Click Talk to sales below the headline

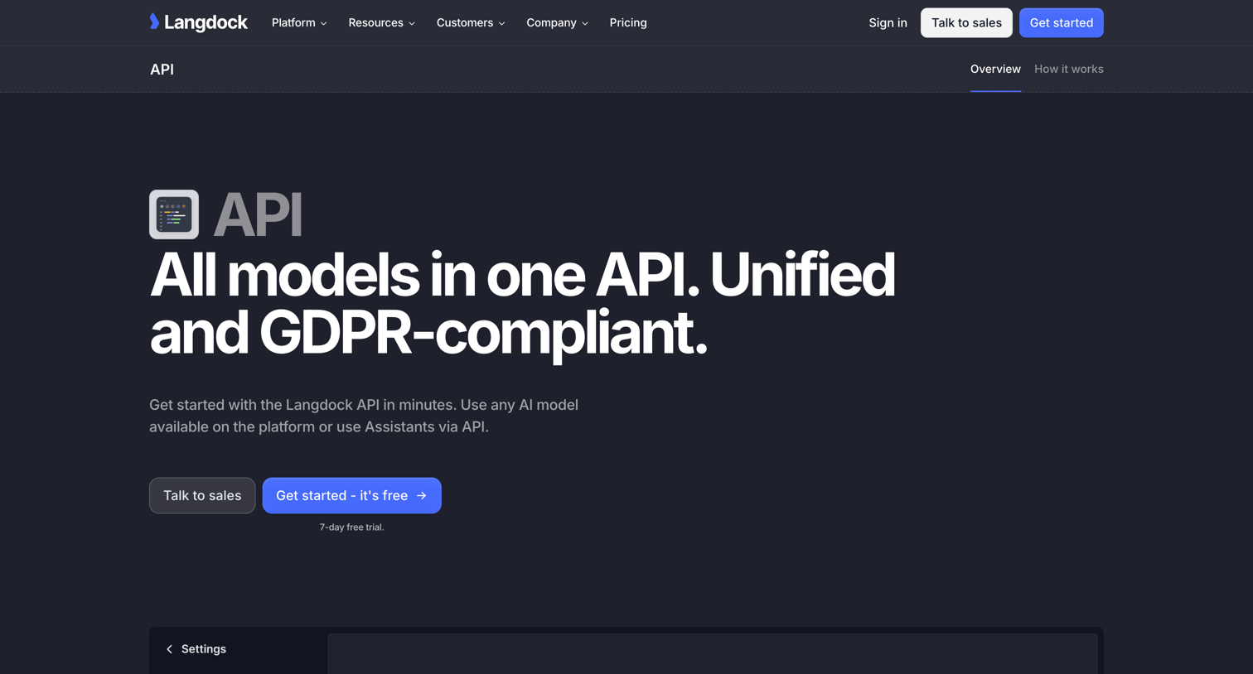coord(202,495)
